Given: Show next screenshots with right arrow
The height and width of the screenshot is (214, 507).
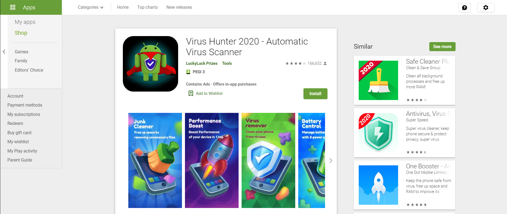Looking at the screenshot, I should click(331, 160).
